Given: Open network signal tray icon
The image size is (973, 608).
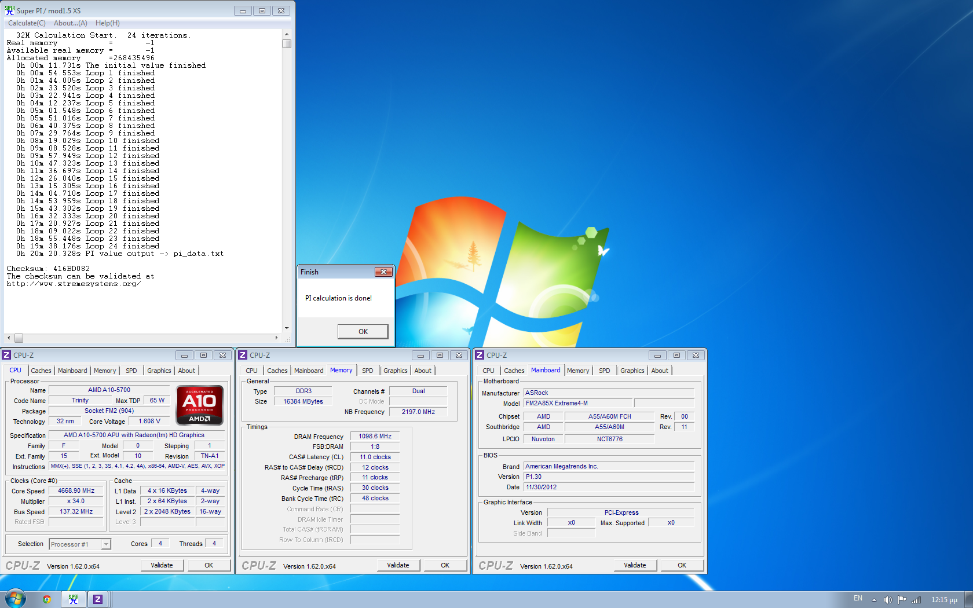Looking at the screenshot, I should (916, 600).
